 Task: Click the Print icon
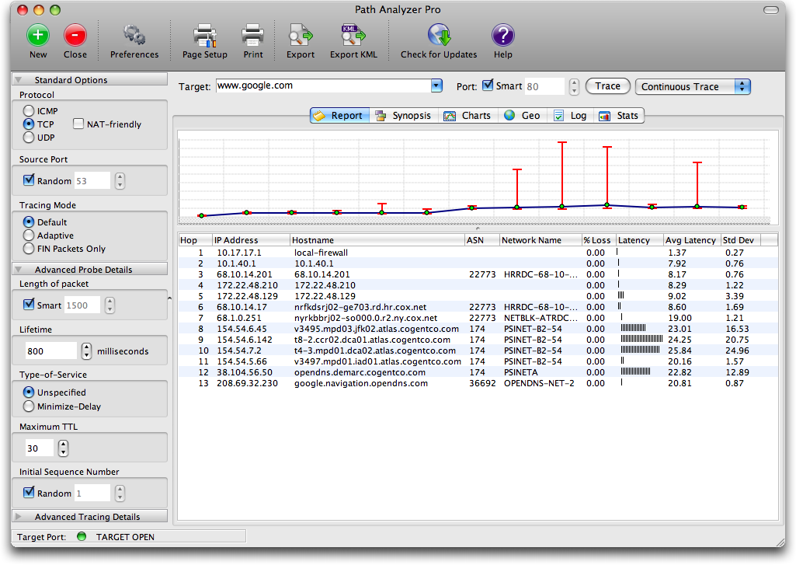[x=252, y=36]
